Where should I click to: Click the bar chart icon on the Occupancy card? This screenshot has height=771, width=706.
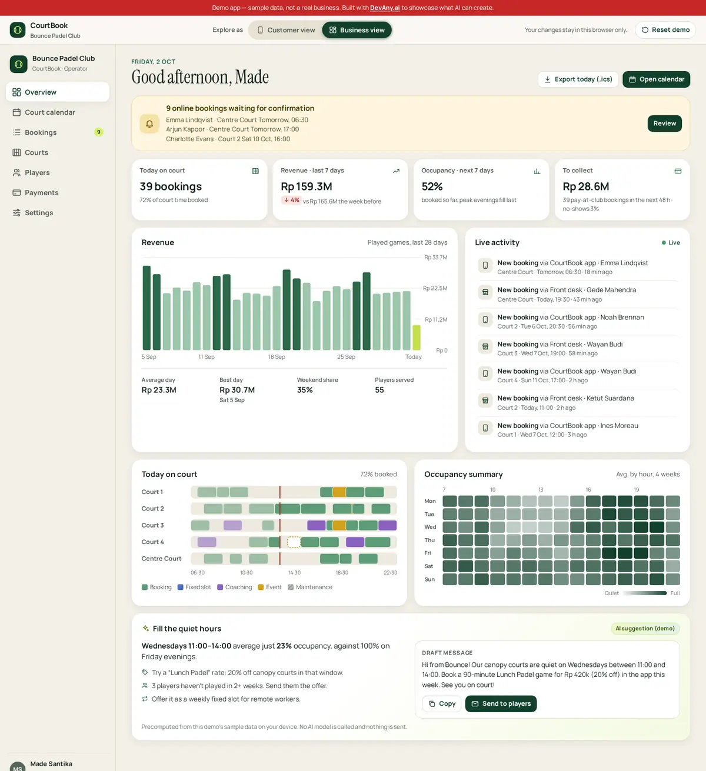pos(537,171)
